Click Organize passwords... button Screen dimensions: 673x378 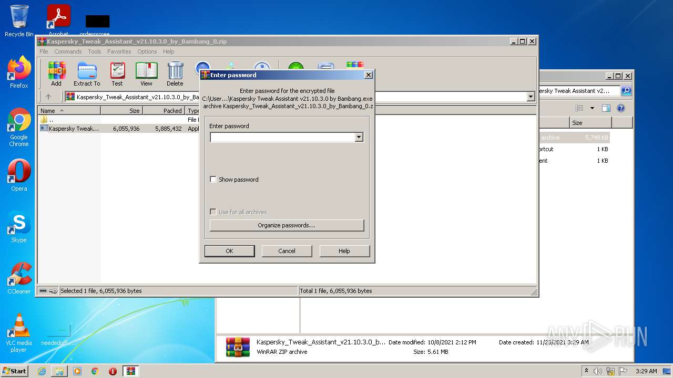tap(287, 225)
